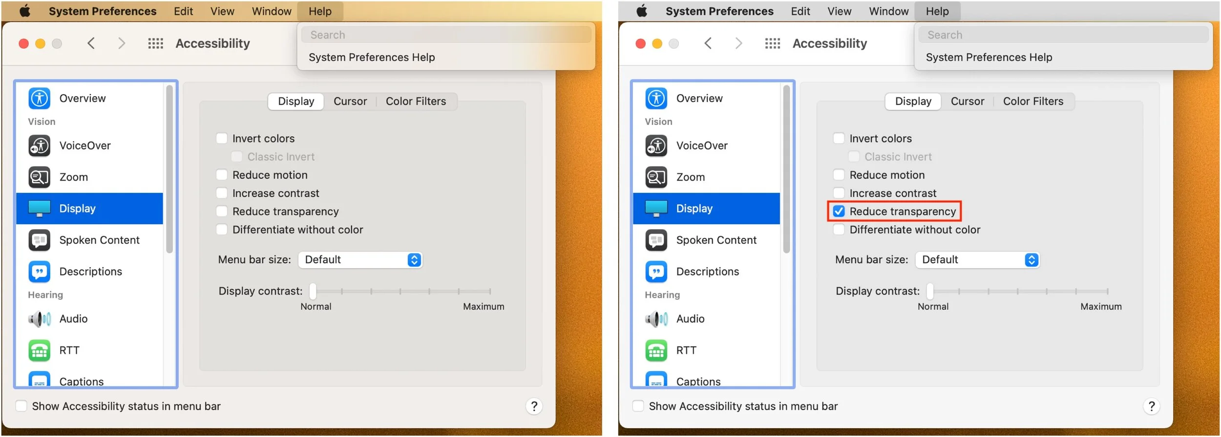Open Edit menu in right window menu bar
Viewport: 1221px width, 437px height.
(800, 11)
